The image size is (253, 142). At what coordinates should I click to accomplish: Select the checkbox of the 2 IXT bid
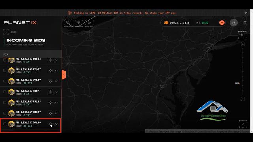coord(4,103)
